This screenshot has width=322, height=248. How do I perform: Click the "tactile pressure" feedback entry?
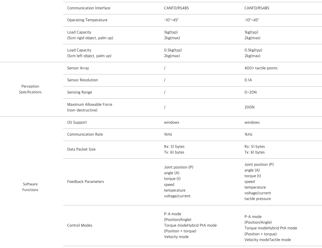click(257, 199)
